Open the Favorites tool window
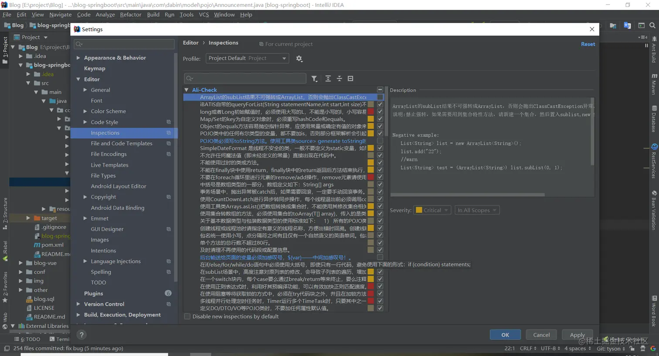Viewport: 659px width, 356px height. 5,287
